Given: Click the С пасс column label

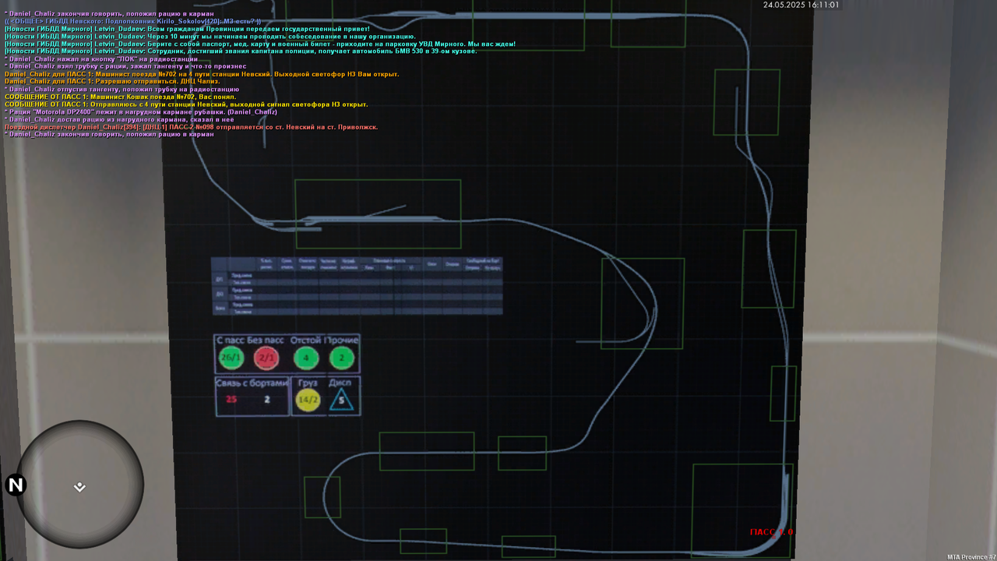Looking at the screenshot, I should pos(231,340).
